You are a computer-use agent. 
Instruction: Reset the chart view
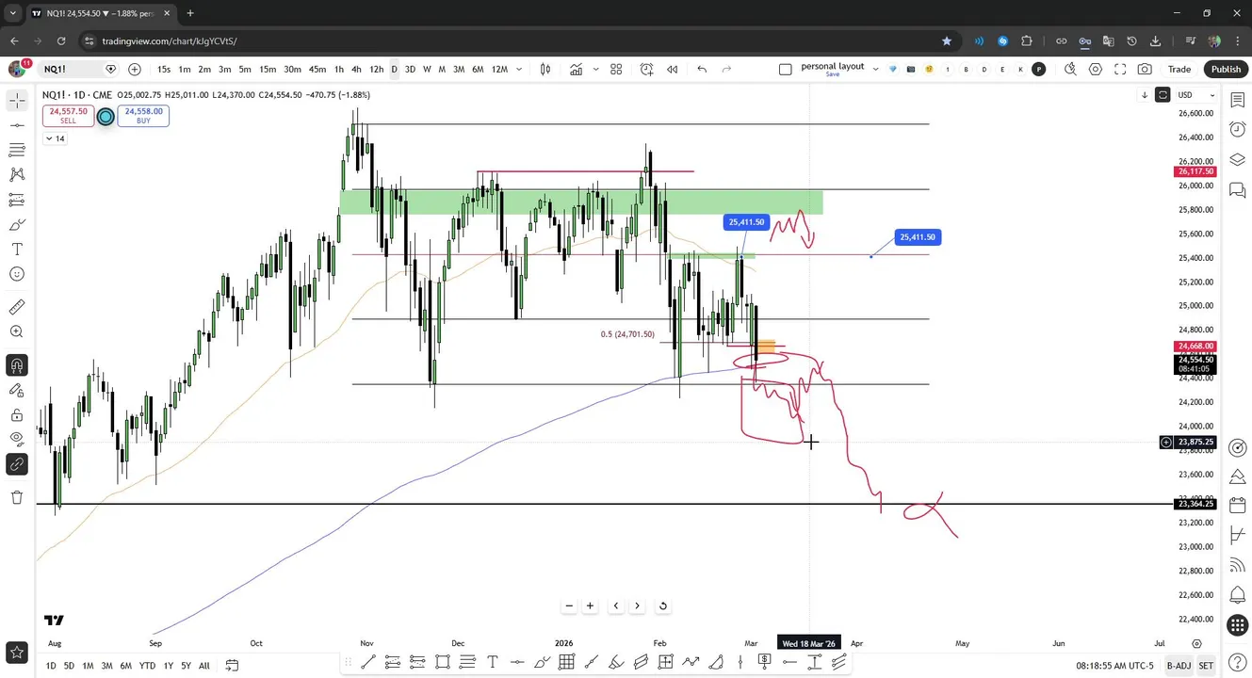point(662,605)
